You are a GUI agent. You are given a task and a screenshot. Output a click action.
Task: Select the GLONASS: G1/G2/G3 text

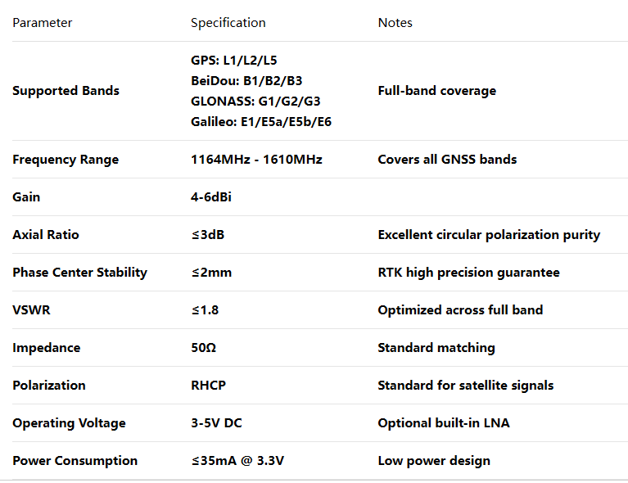point(255,102)
